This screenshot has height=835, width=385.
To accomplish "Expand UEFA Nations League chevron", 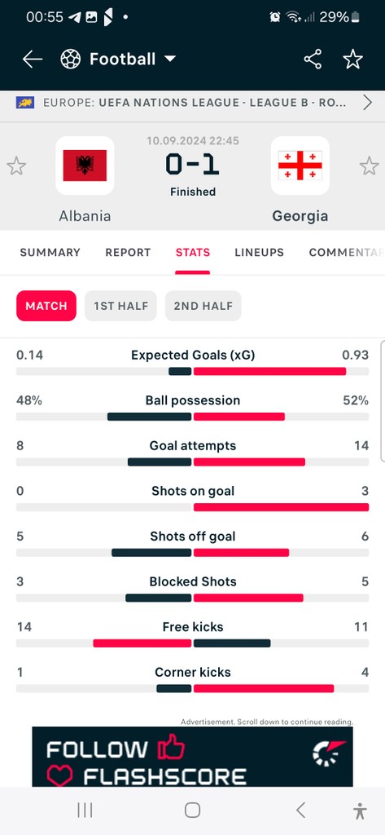I will point(367,102).
